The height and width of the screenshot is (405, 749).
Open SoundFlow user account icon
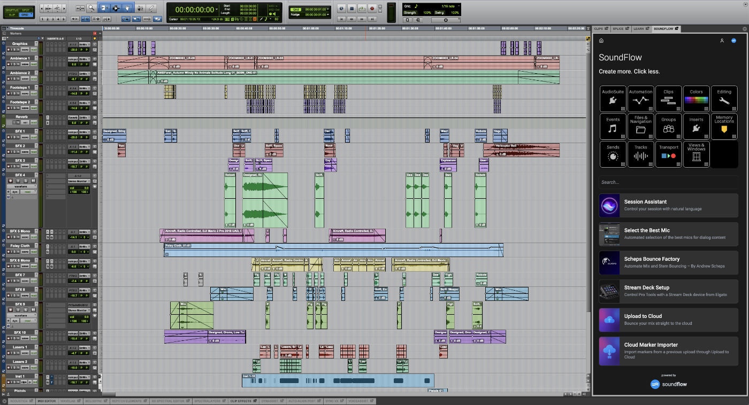(722, 41)
